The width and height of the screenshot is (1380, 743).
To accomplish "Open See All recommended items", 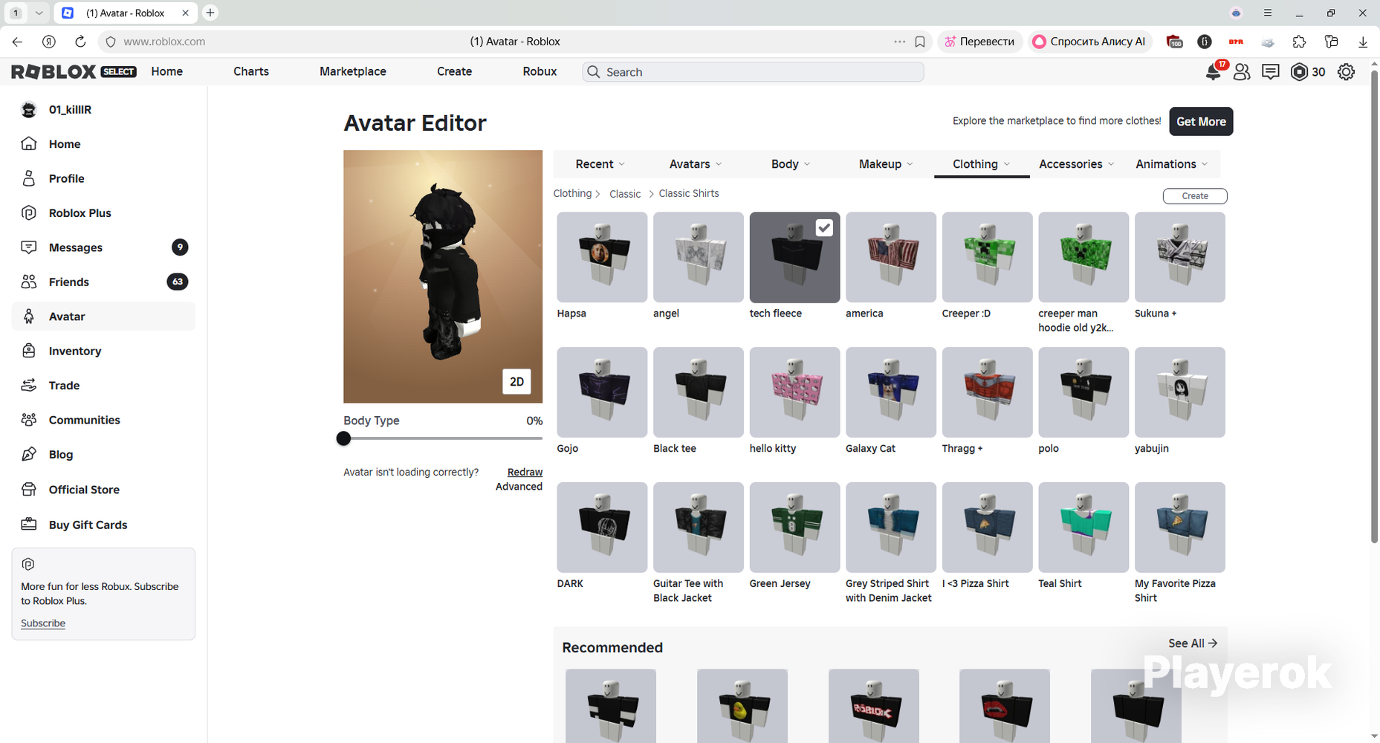I will (x=1192, y=643).
